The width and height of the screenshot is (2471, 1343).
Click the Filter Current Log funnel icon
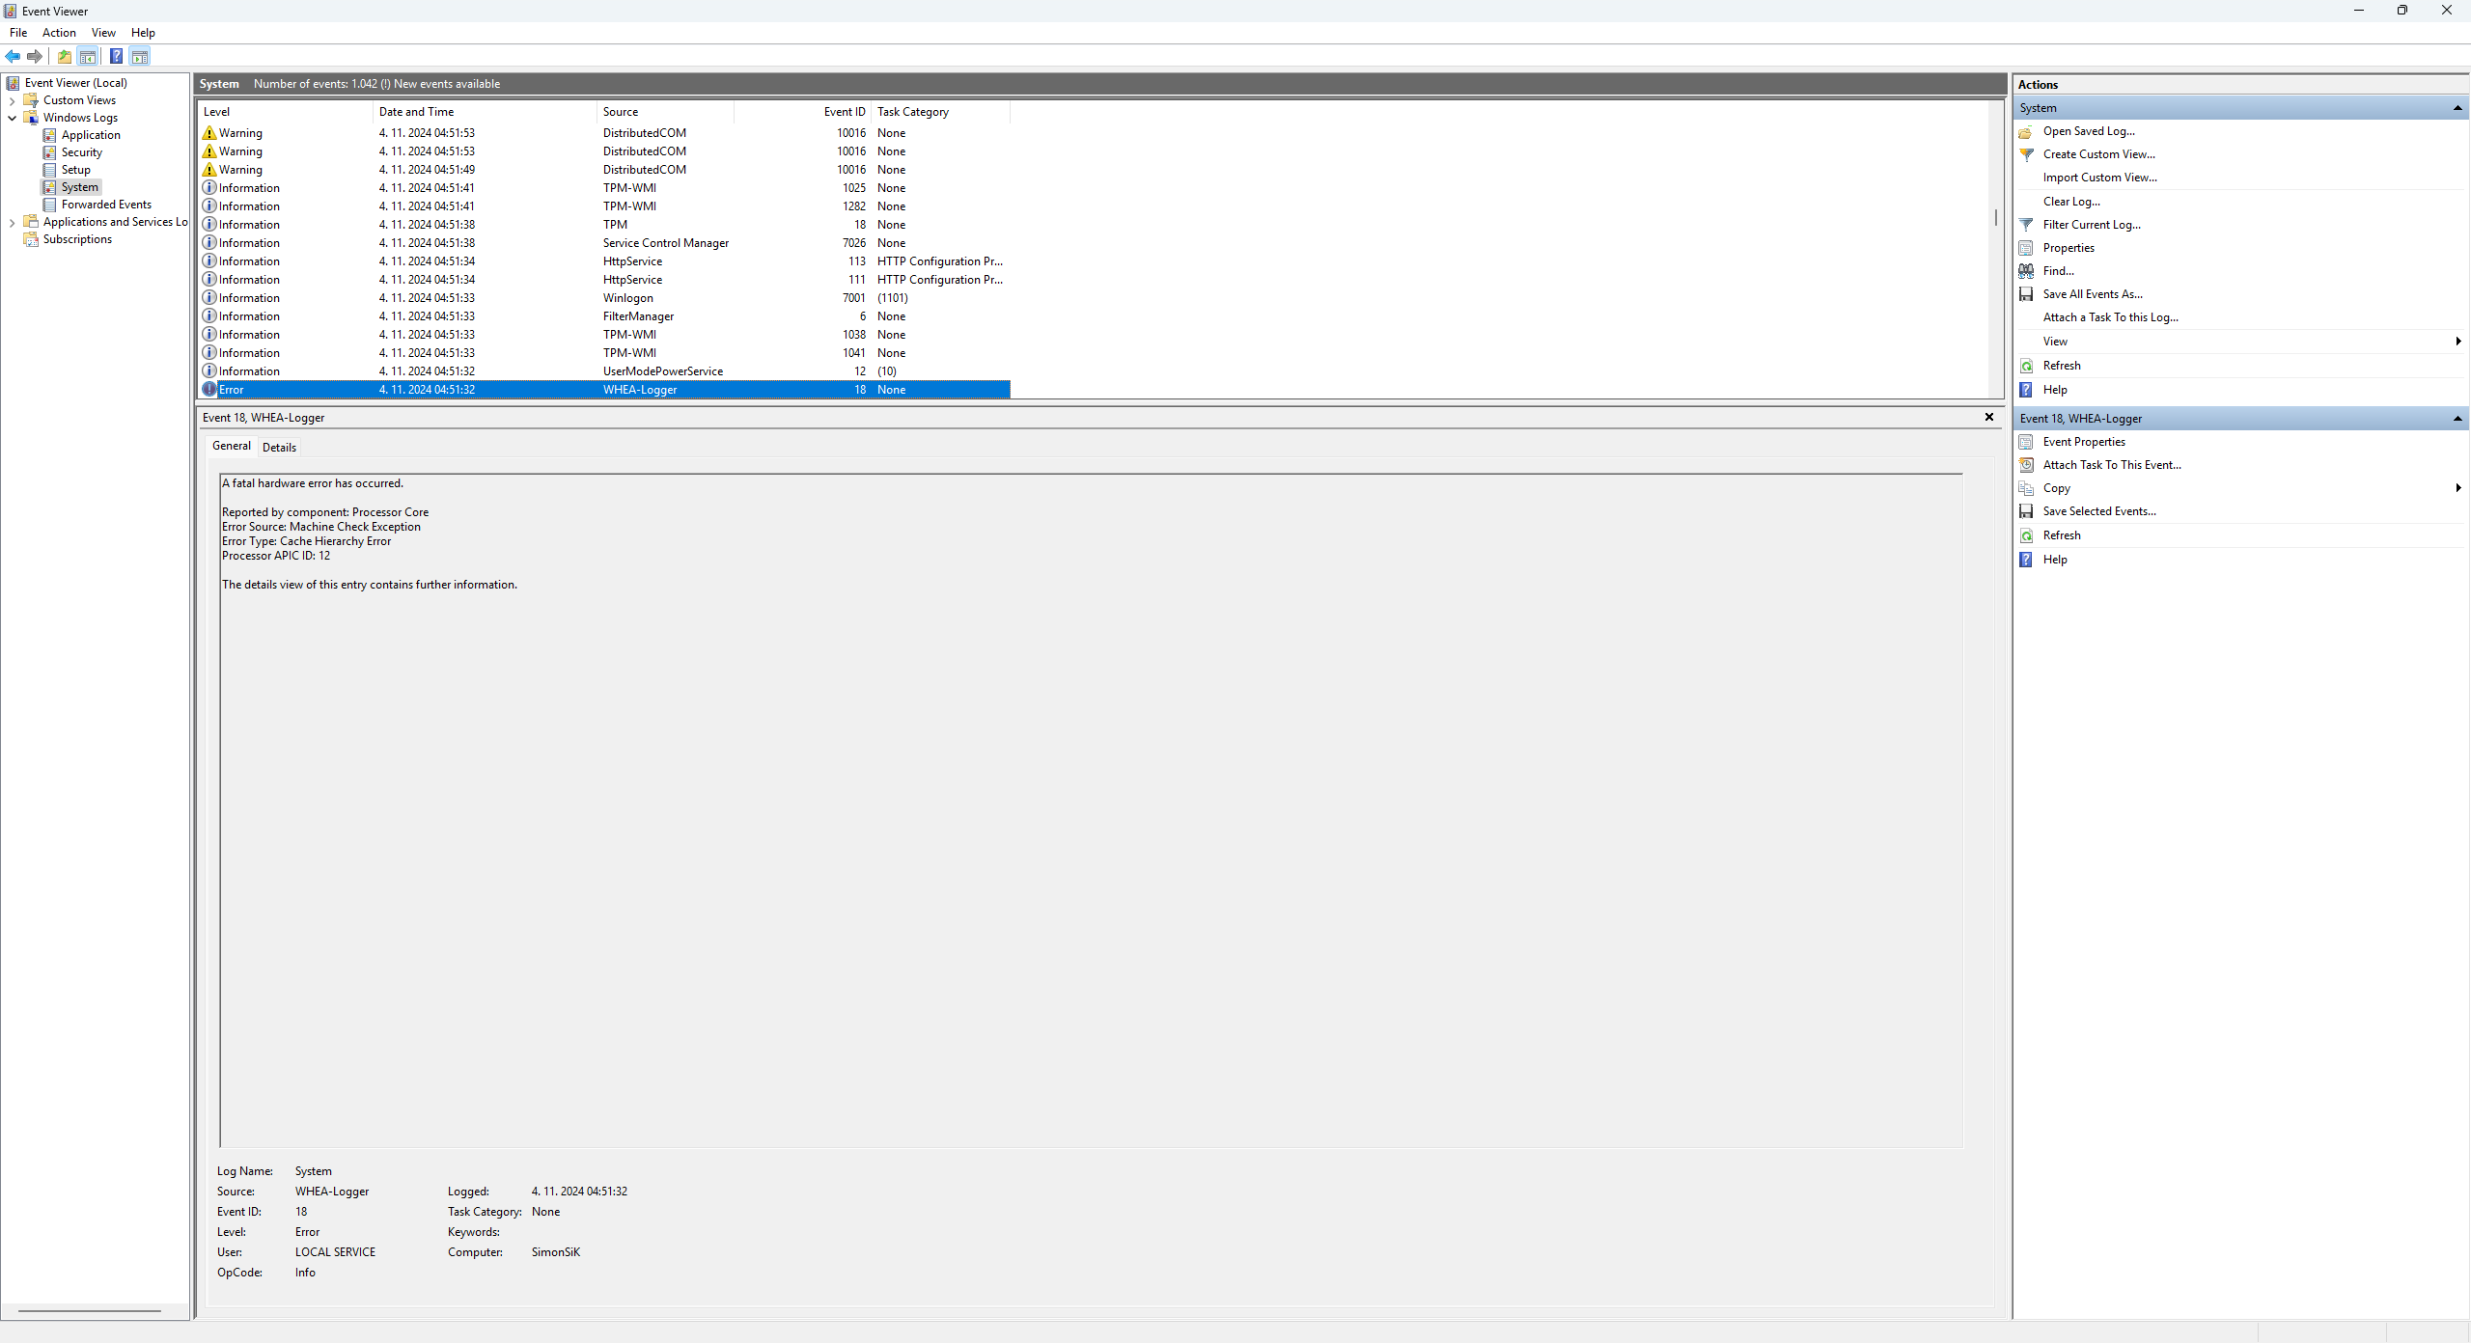pyautogui.click(x=2026, y=225)
